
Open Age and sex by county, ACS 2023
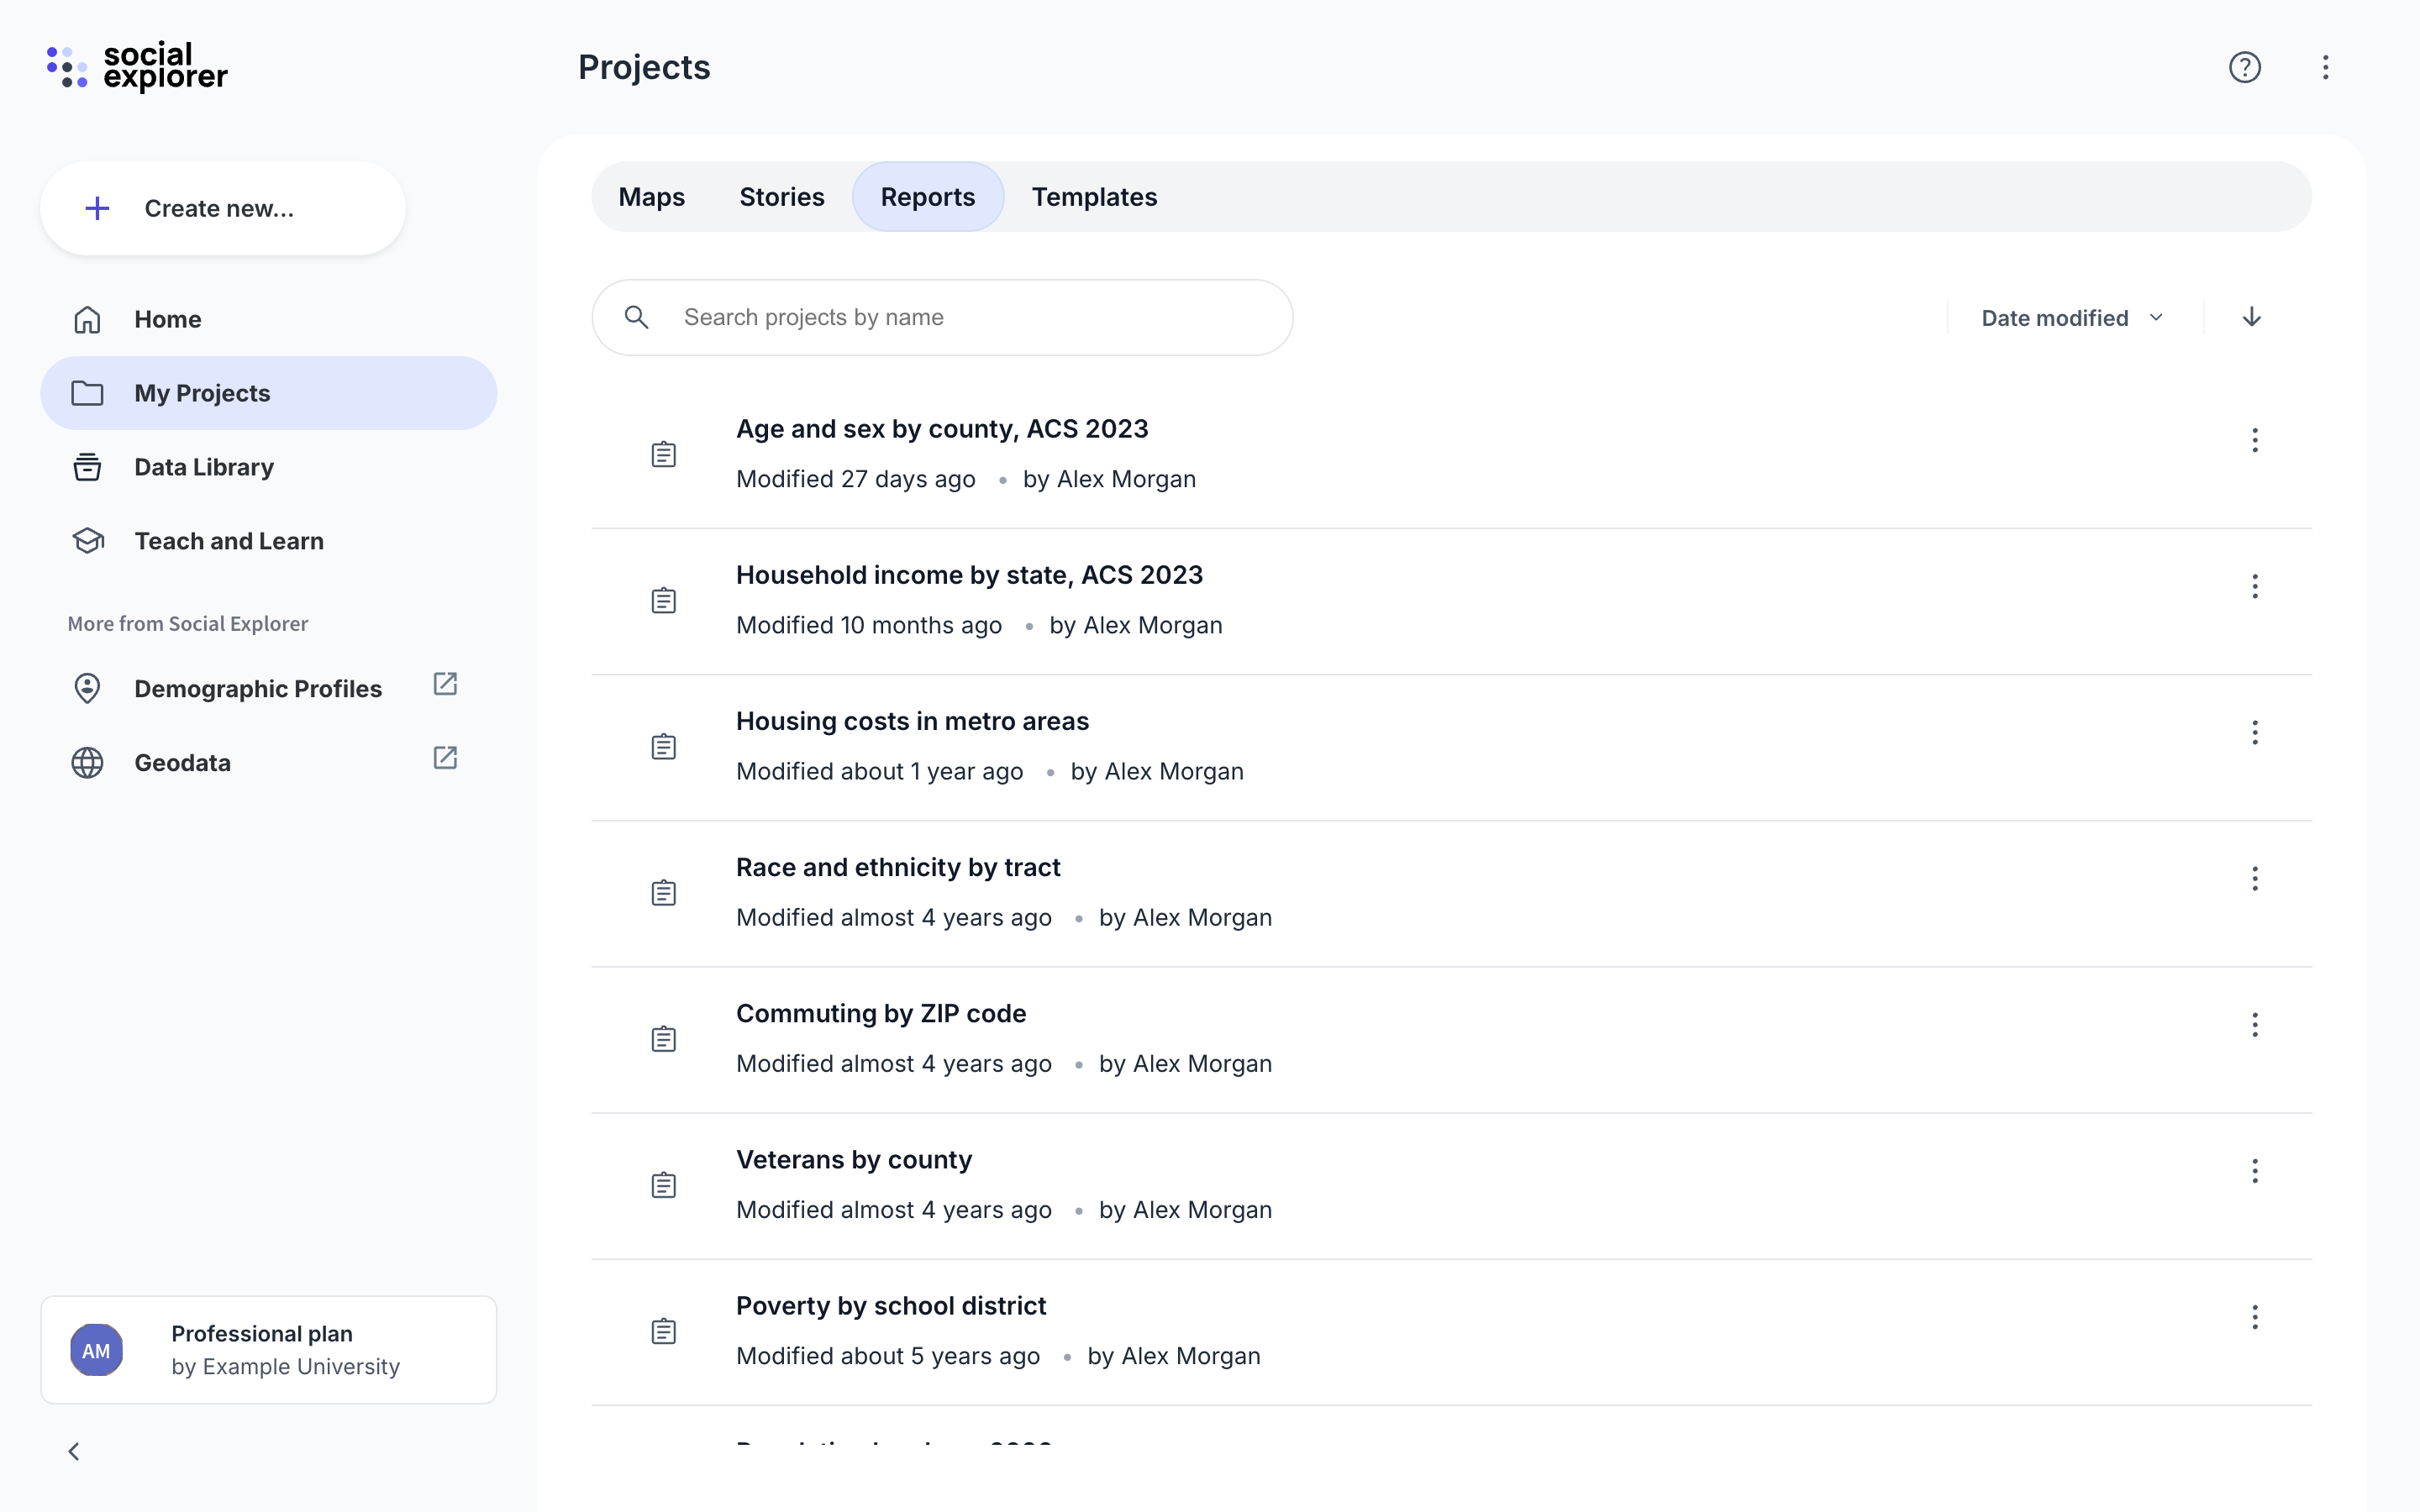click(x=942, y=429)
